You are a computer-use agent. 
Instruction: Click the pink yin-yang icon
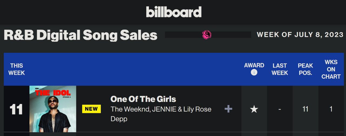207,35
